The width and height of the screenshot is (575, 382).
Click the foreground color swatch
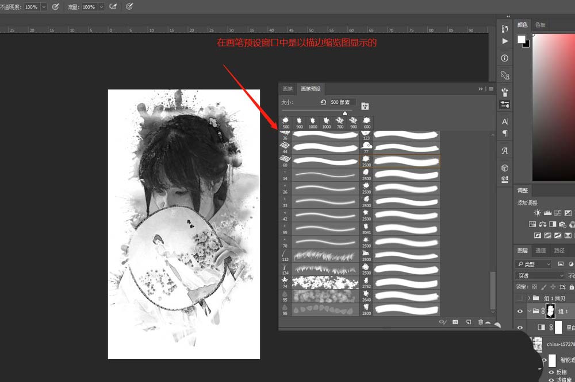coord(521,39)
